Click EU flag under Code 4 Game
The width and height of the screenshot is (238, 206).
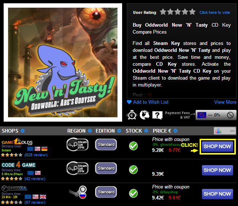click(30, 173)
